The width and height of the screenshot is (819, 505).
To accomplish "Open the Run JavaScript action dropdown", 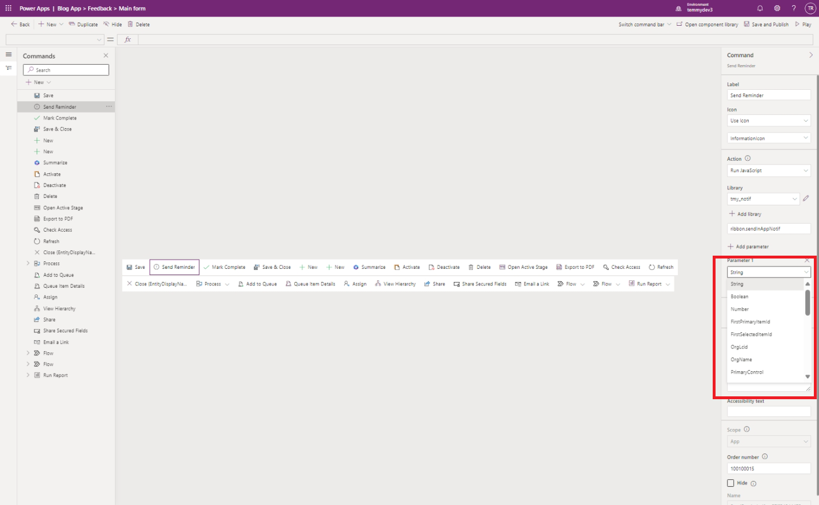I will click(769, 170).
